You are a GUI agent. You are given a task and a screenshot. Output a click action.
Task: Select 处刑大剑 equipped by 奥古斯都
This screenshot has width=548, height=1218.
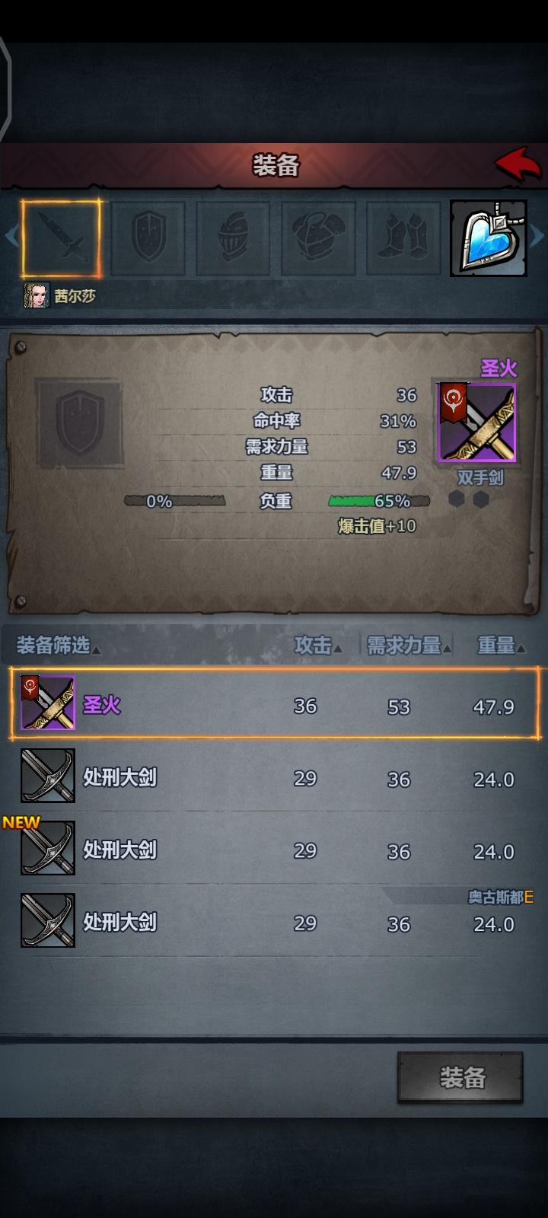pos(275,921)
